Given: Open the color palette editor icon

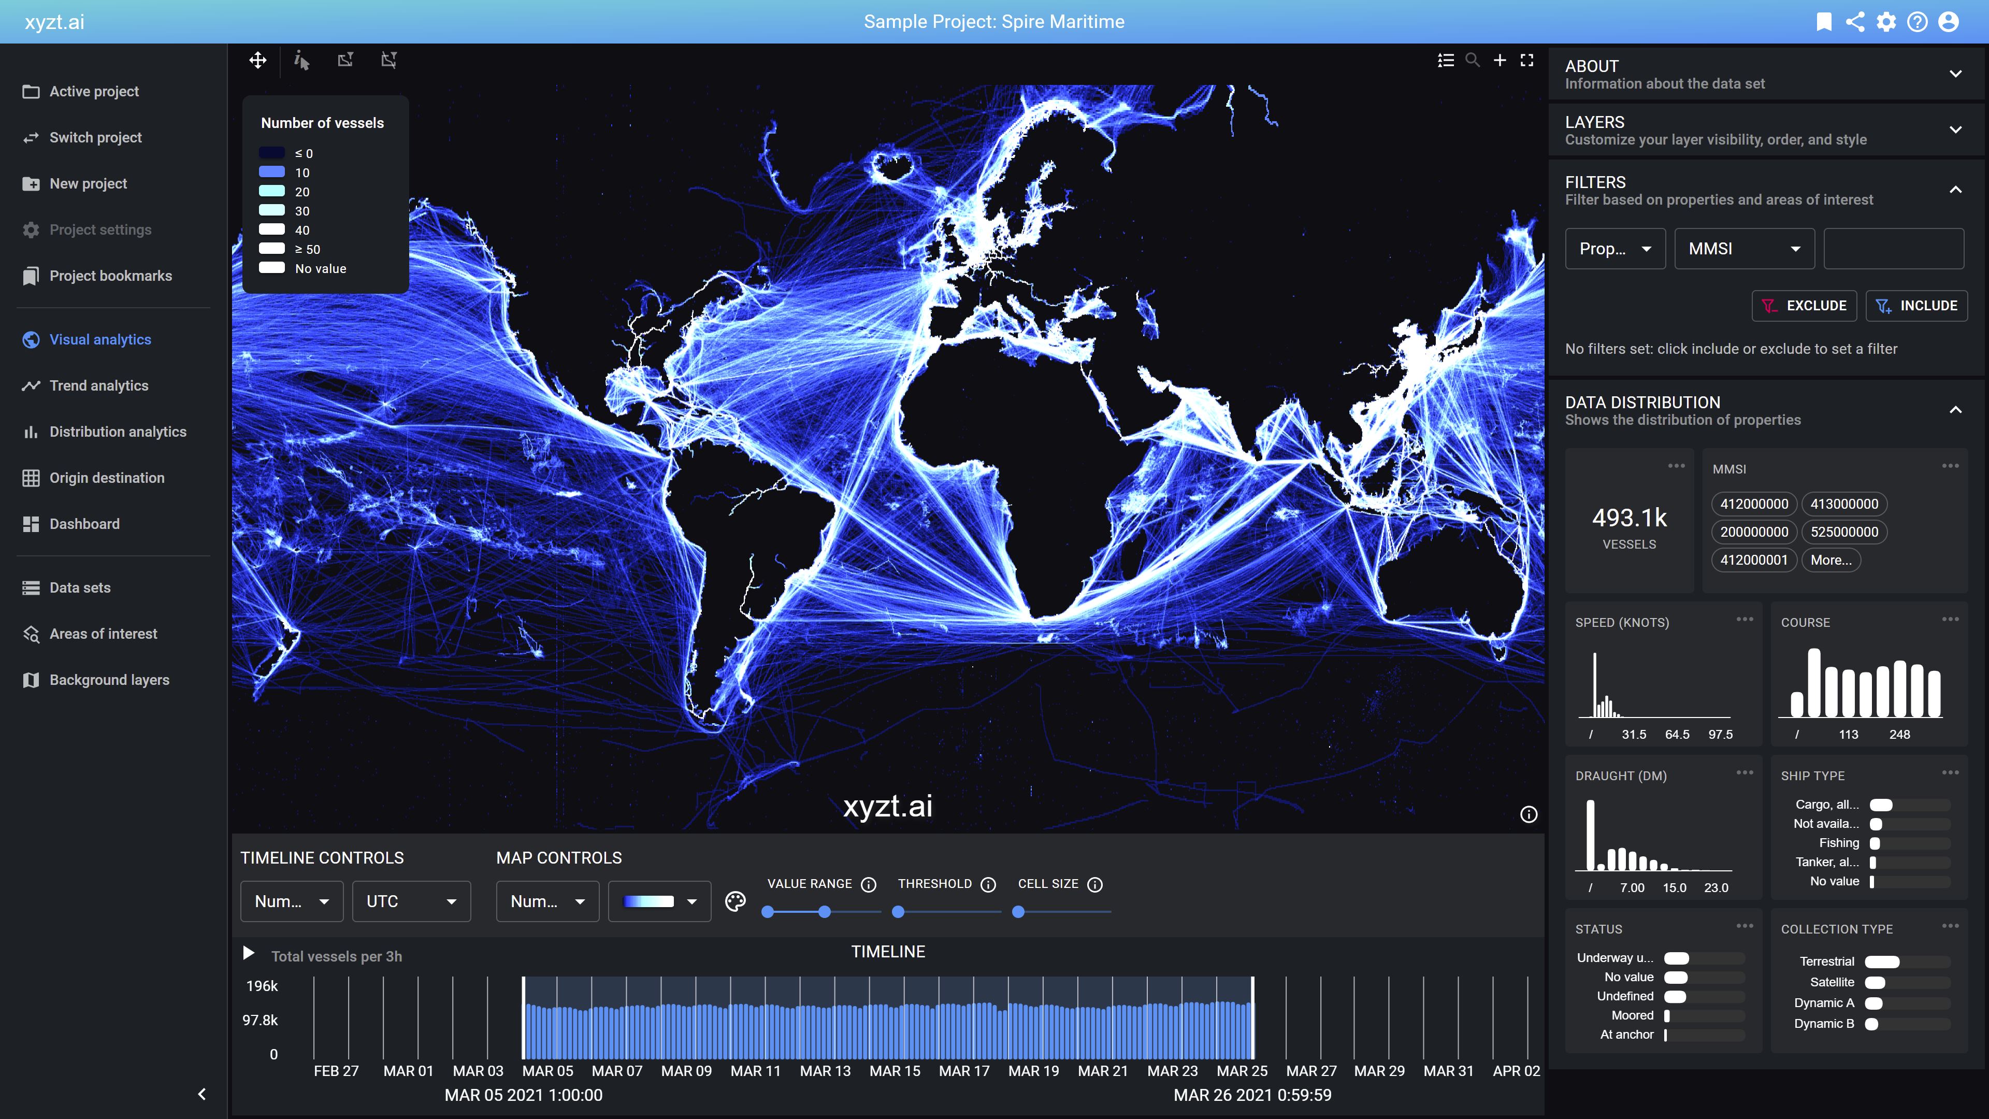Looking at the screenshot, I should (735, 901).
